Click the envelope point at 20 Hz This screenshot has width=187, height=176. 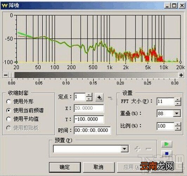(x=17, y=62)
